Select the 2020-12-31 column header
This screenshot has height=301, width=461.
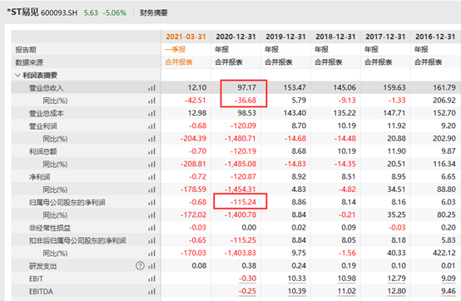235,37
